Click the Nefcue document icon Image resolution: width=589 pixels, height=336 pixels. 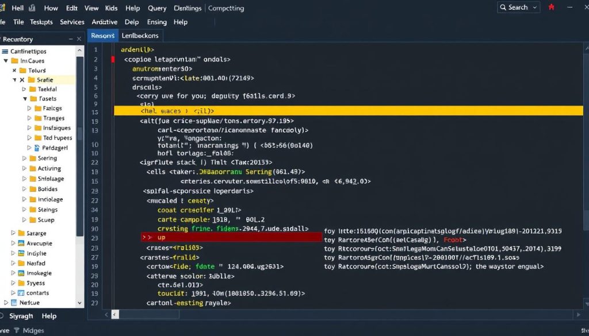pos(14,302)
